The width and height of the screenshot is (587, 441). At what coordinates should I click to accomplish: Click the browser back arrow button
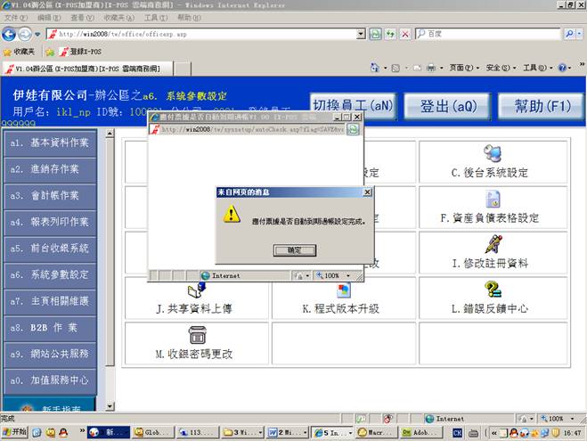pos(11,34)
